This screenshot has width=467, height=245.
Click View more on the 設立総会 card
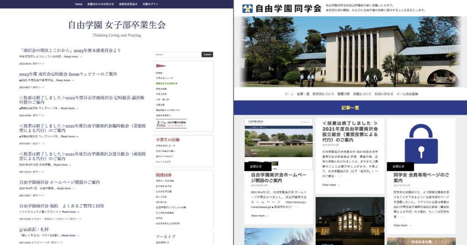click(331, 185)
